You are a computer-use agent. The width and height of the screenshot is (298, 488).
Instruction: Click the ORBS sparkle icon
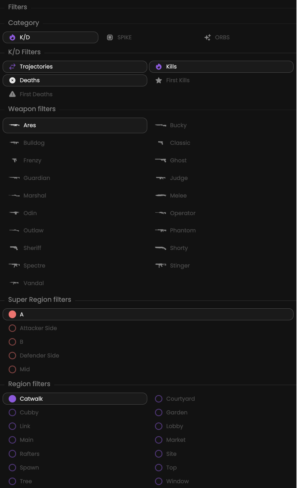[x=208, y=37]
